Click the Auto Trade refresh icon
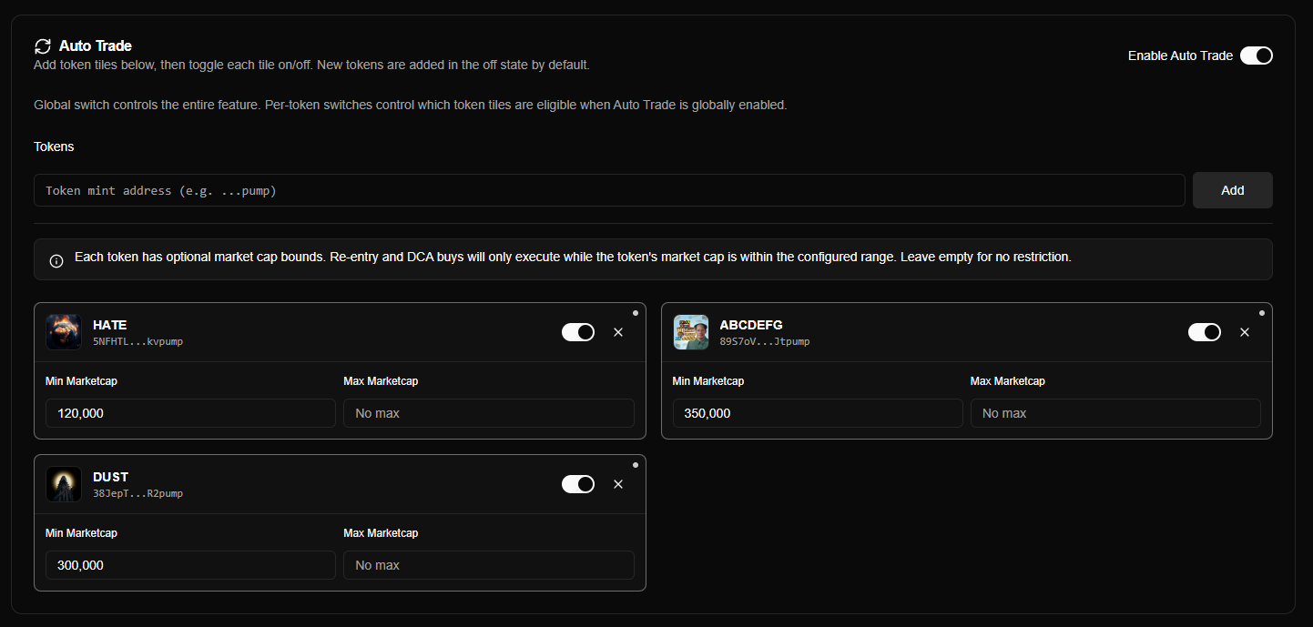The width and height of the screenshot is (1313, 627). tap(43, 46)
